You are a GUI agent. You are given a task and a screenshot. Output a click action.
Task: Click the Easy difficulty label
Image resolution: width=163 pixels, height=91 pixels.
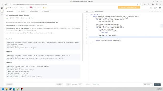[x=7, y=18]
